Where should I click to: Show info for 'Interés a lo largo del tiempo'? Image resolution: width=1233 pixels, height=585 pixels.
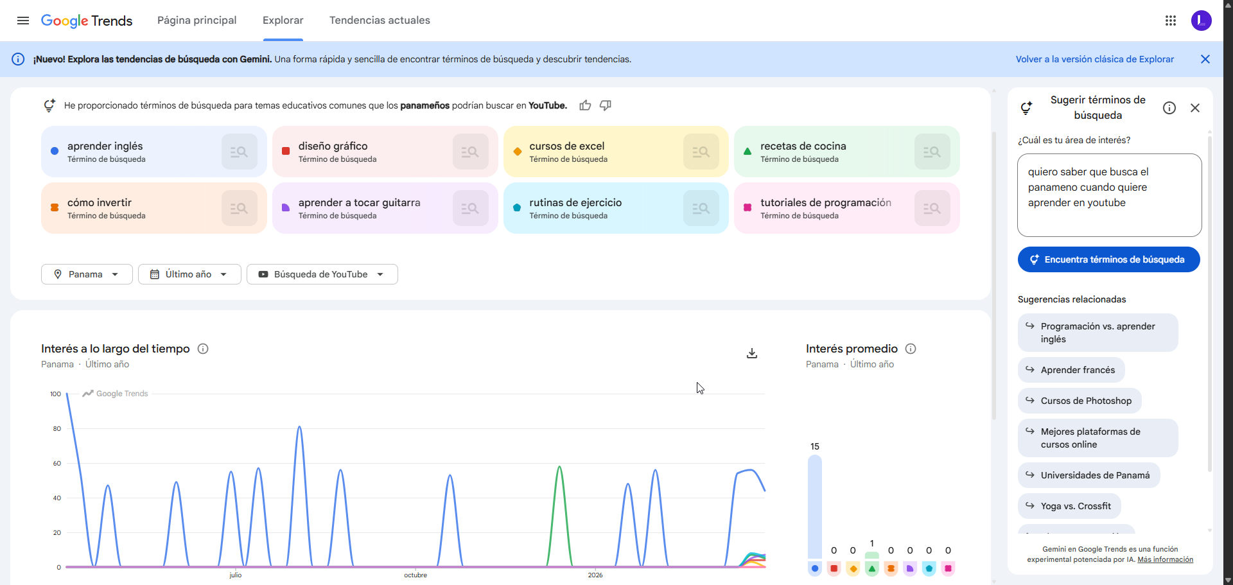click(x=203, y=349)
